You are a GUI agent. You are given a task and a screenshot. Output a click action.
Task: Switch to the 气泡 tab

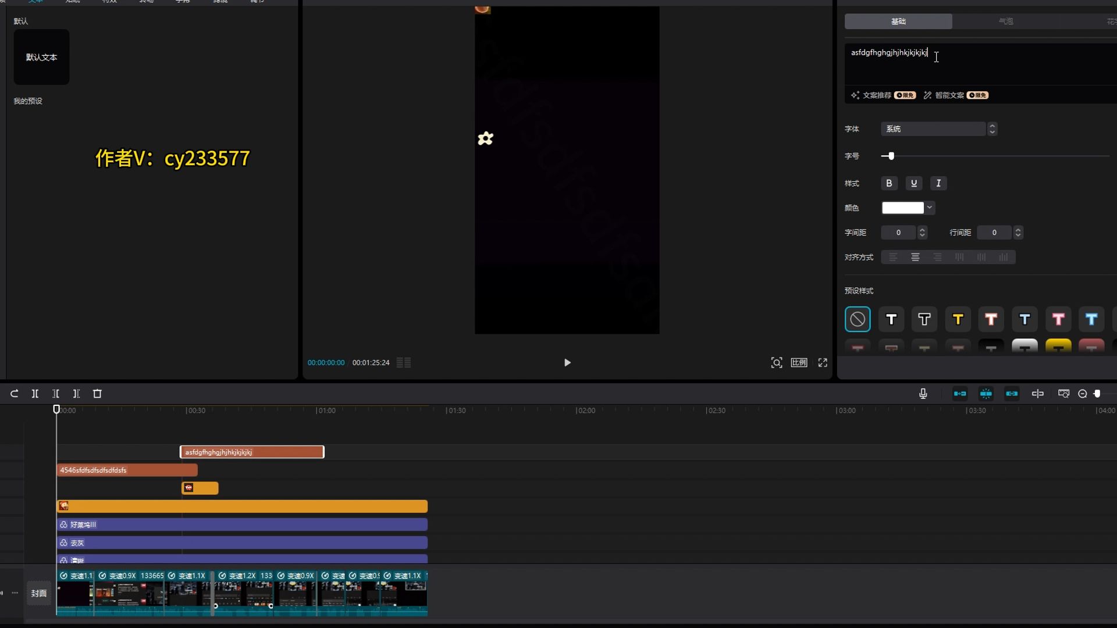[1006, 21]
